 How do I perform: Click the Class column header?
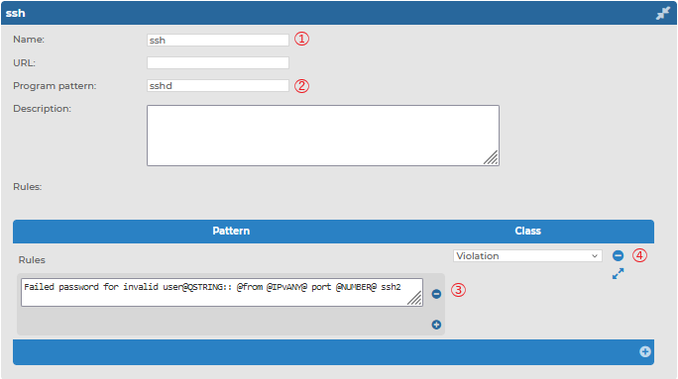pos(527,231)
